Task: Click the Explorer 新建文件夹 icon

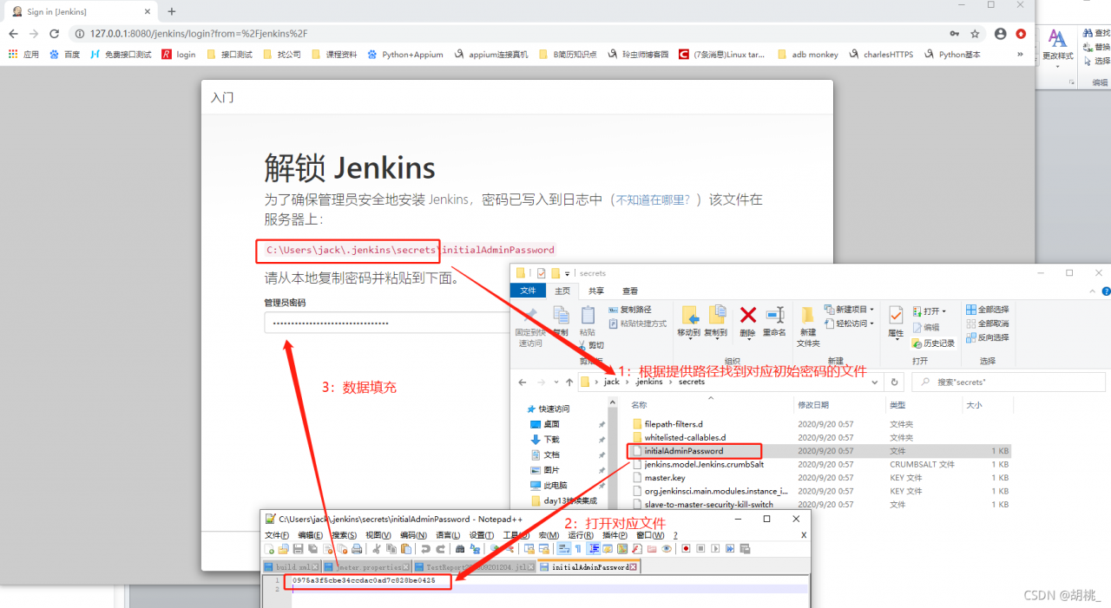Action: click(x=808, y=315)
